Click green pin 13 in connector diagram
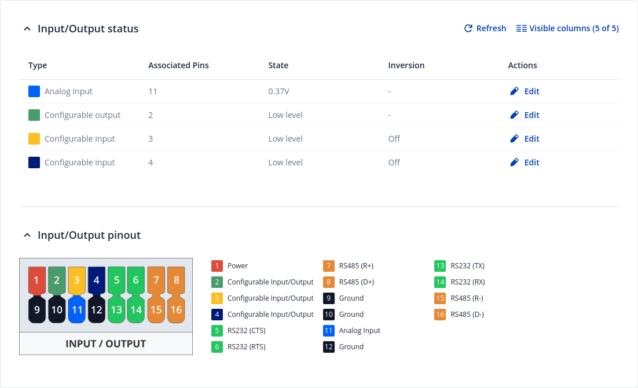 pos(116,309)
